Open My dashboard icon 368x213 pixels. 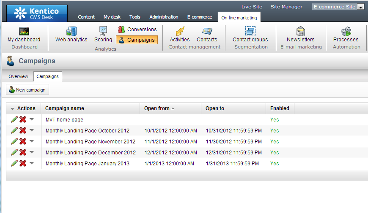point(24,31)
